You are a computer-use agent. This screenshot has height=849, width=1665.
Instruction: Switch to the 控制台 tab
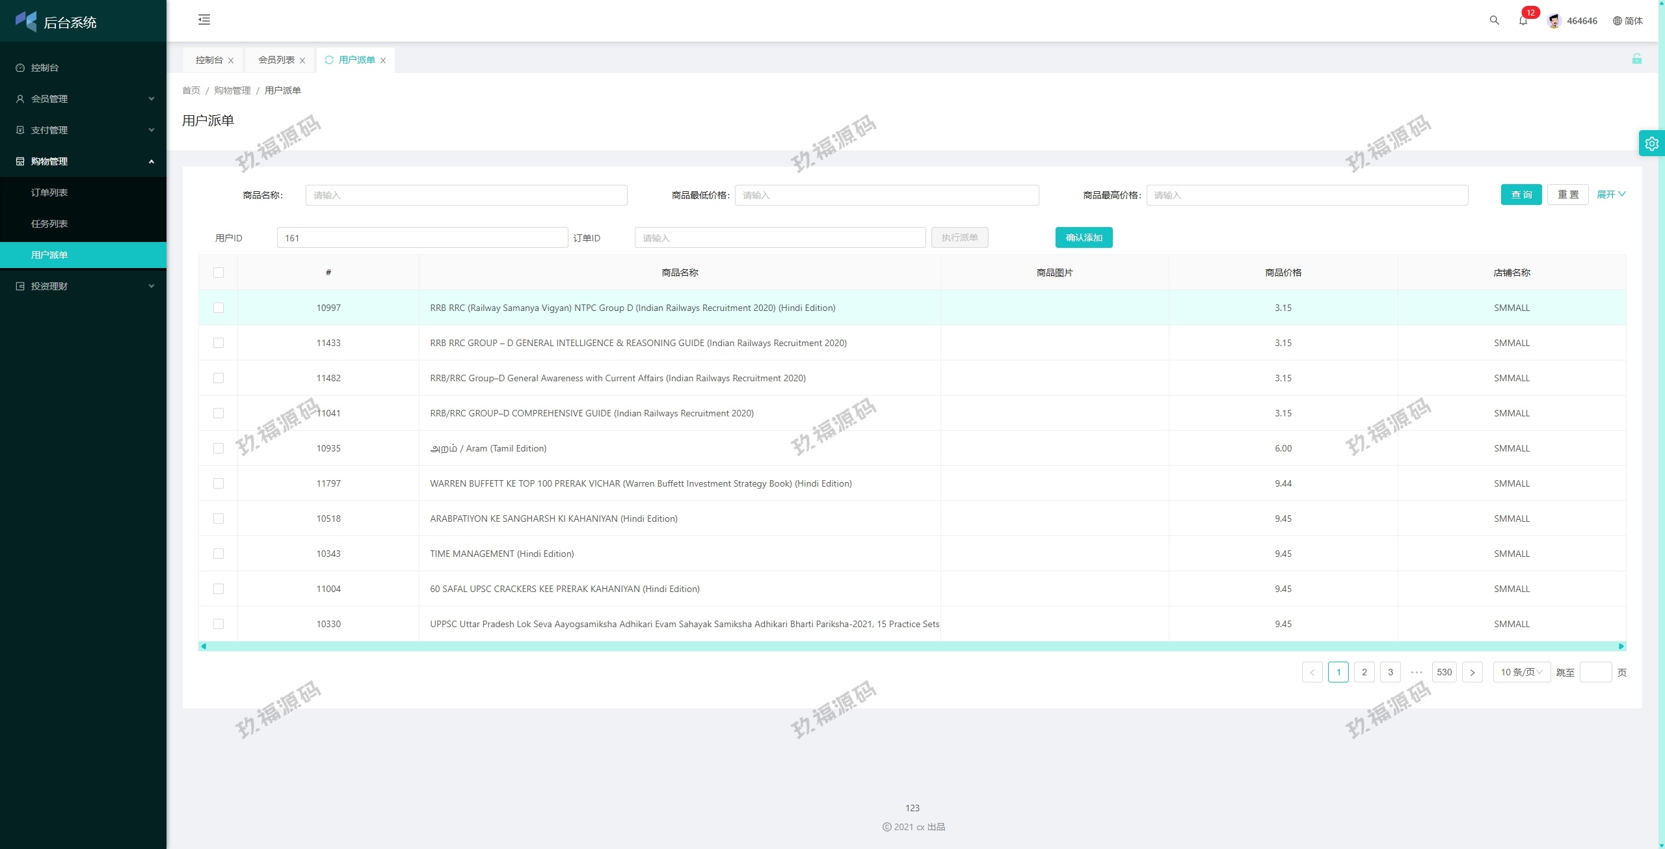tap(209, 60)
